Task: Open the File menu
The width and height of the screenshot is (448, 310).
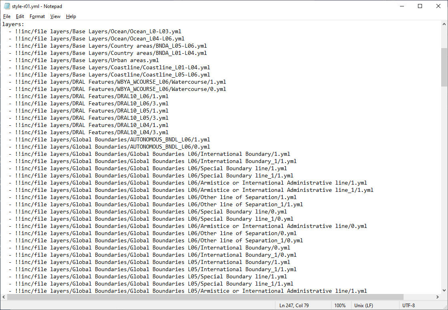Action: click(7, 16)
